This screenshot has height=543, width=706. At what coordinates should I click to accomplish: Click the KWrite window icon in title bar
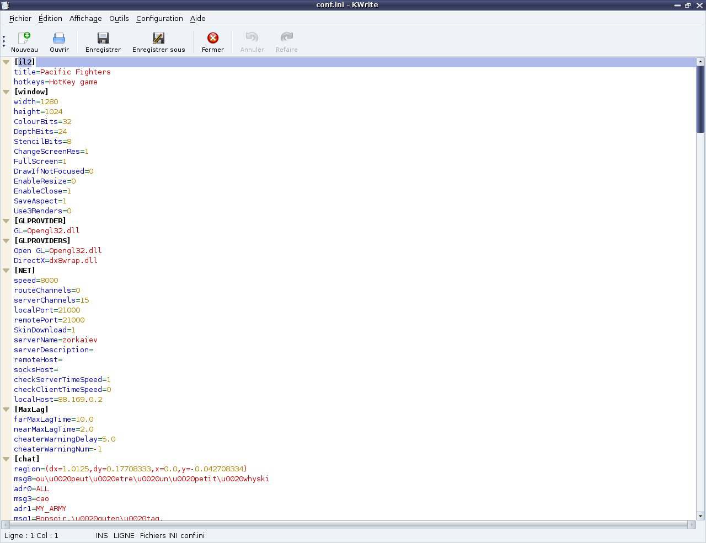tap(5, 5)
